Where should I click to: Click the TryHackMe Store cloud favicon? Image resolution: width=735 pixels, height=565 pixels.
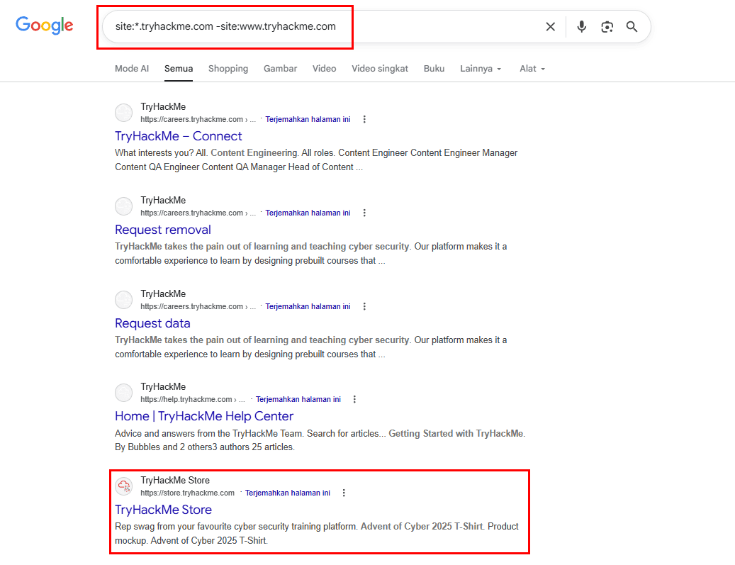124,486
